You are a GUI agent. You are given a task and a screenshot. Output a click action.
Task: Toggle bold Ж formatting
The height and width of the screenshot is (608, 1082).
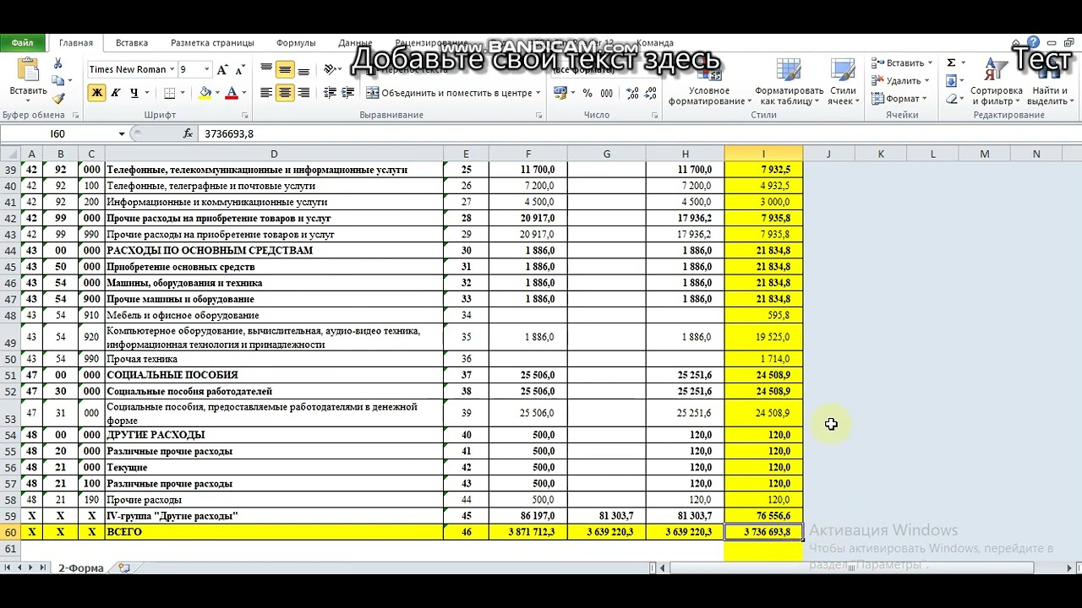tap(97, 93)
